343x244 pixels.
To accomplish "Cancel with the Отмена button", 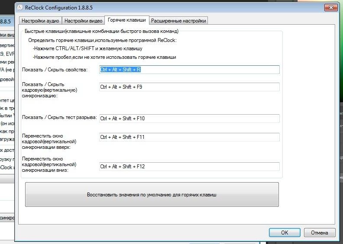I will [x=320, y=233].
